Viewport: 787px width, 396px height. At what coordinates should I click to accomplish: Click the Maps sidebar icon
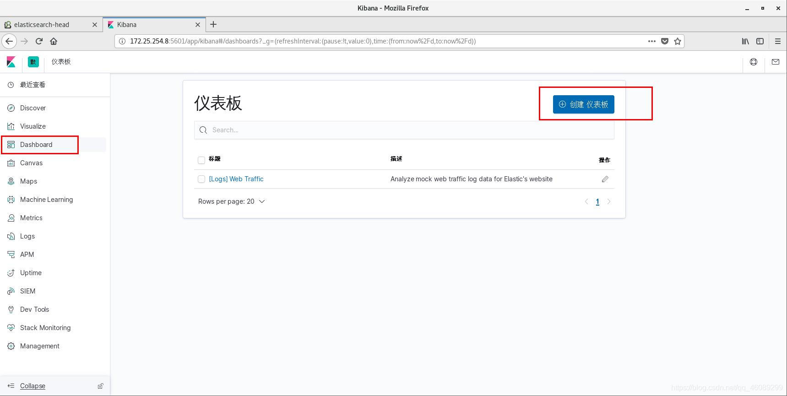coord(11,181)
